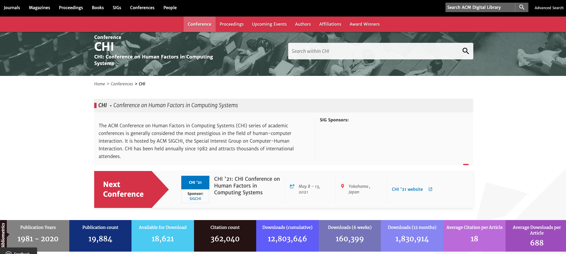The height and width of the screenshot is (254, 566).
Task: Click the CHI '21 blue badge
Action: (195, 183)
